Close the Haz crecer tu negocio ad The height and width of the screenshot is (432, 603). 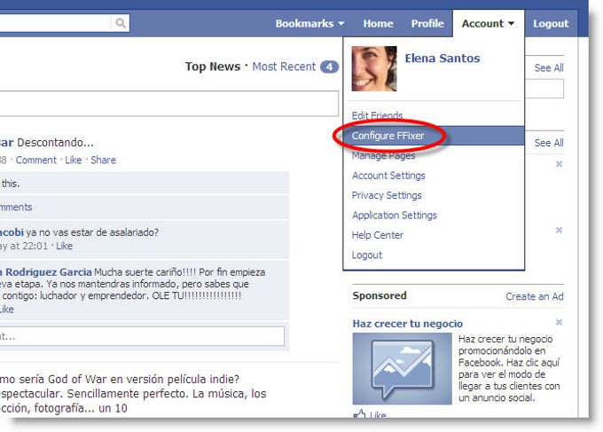[x=559, y=322]
